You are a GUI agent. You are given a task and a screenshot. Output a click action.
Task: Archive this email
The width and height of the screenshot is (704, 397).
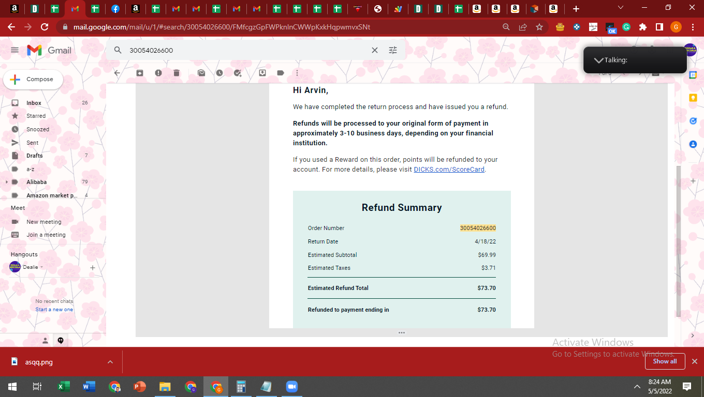point(140,73)
